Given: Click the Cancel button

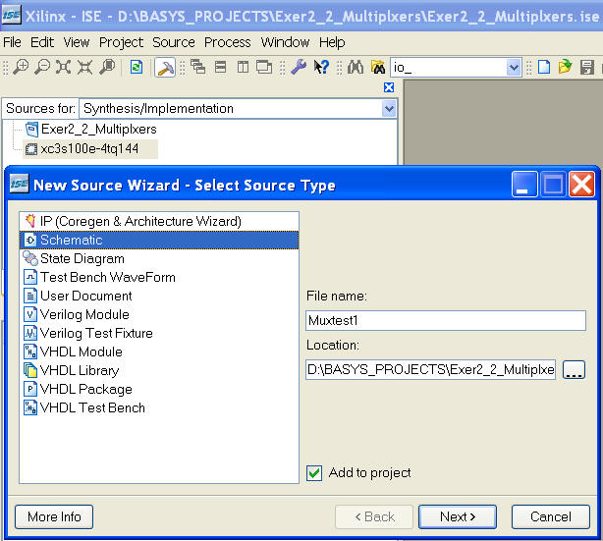Looking at the screenshot, I should coord(550,516).
